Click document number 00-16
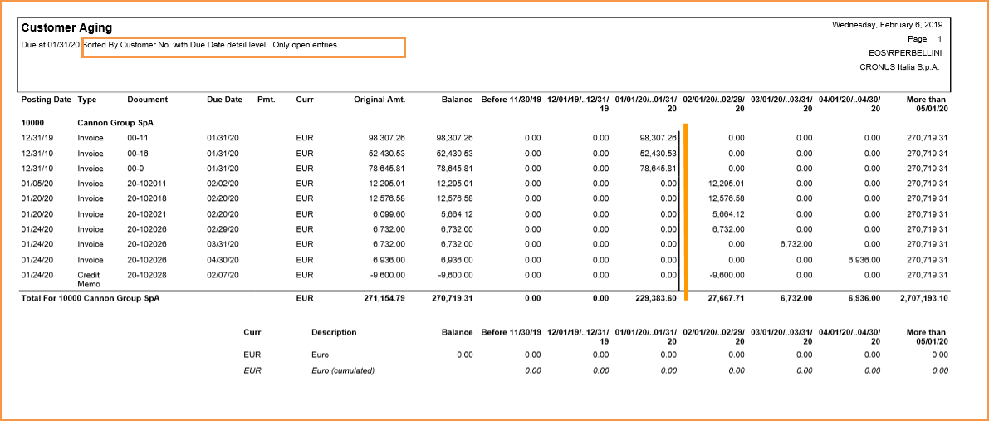Viewport: 989px width, 421px height. [138, 154]
